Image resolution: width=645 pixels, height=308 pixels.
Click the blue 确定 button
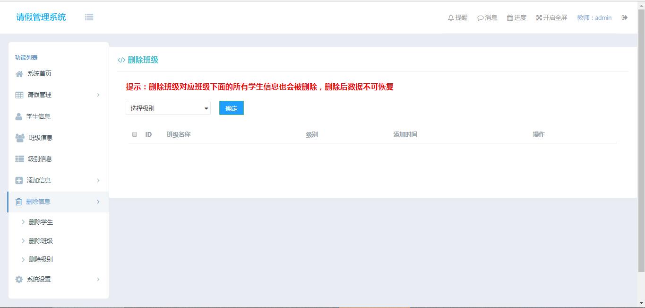click(x=232, y=108)
